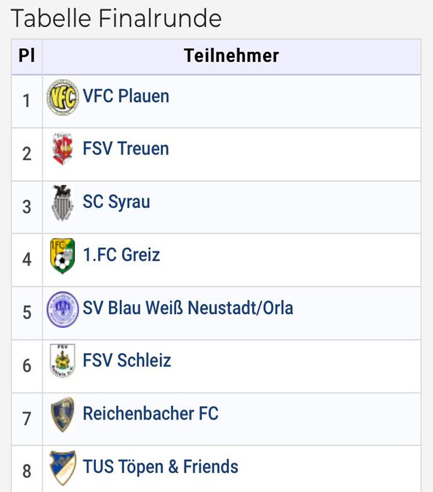
Task: Select the place number 1 cell
Action: (26, 101)
